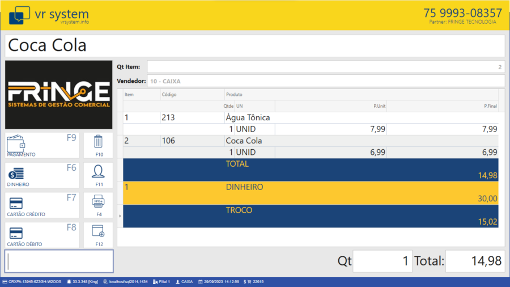Screen dimensions: 510x287
Task: Select the Água Tônica item row
Action: pyautogui.click(x=311, y=118)
